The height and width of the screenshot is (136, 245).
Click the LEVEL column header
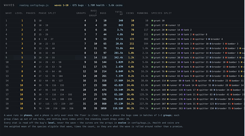pyautogui.click(x=19, y=13)
